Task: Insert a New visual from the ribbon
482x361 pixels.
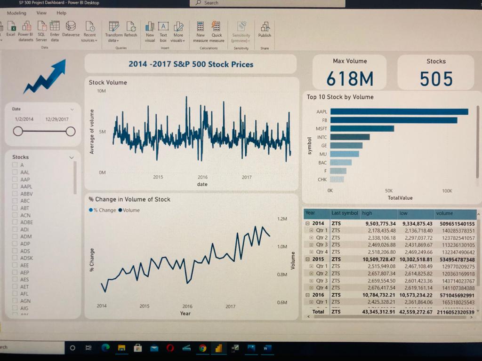Action: click(x=150, y=27)
